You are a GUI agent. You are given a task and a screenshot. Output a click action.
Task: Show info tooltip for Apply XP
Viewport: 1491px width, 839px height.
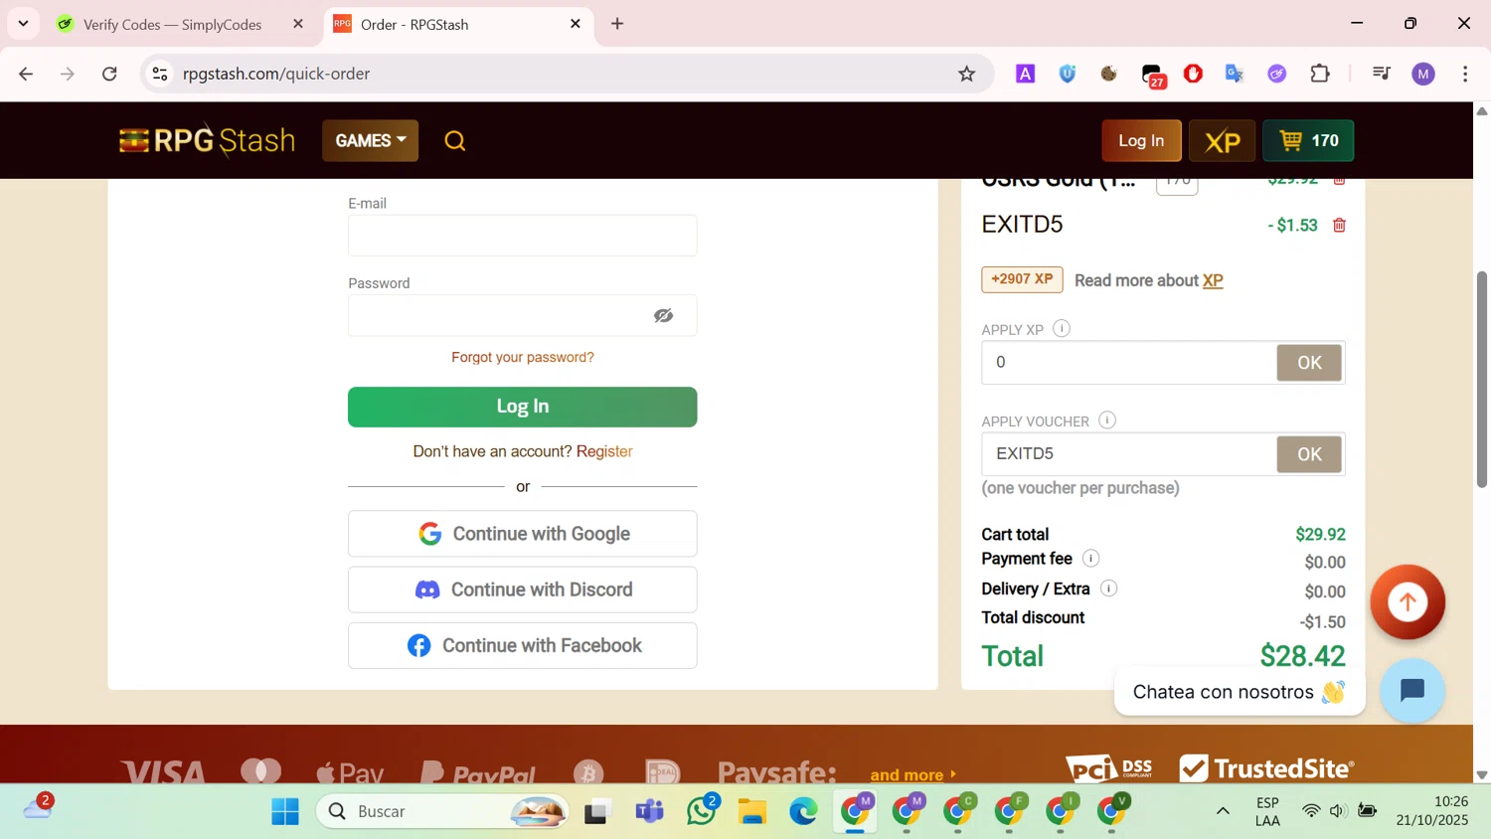tap(1062, 328)
